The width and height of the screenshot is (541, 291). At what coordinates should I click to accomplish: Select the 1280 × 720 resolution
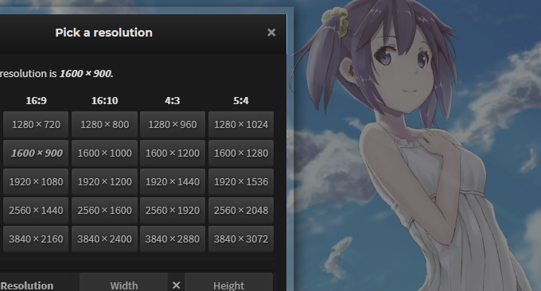coord(36,125)
